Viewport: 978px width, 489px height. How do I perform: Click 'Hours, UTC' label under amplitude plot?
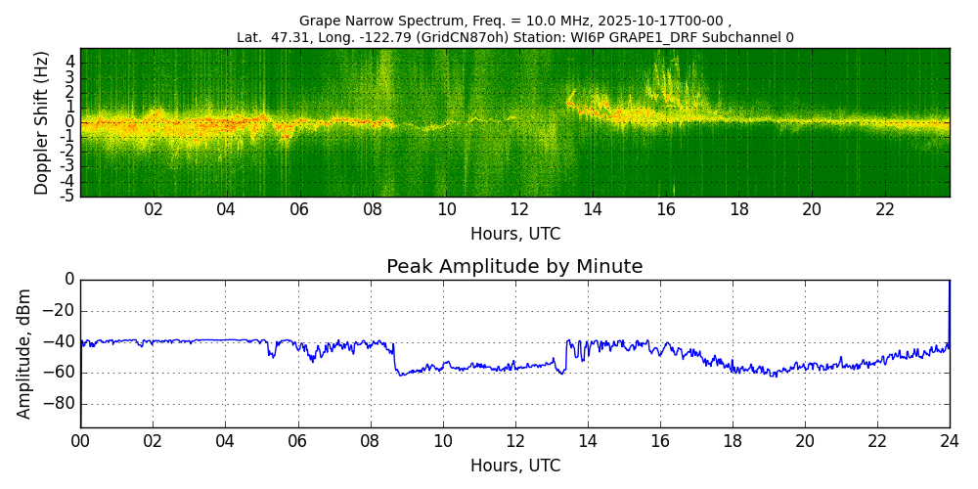[514, 467]
